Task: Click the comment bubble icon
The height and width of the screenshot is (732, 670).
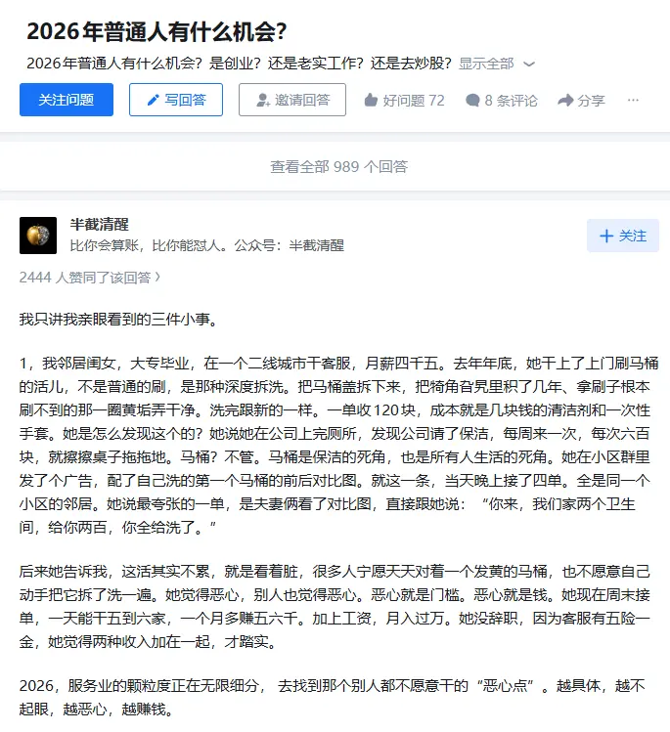Action: point(472,101)
